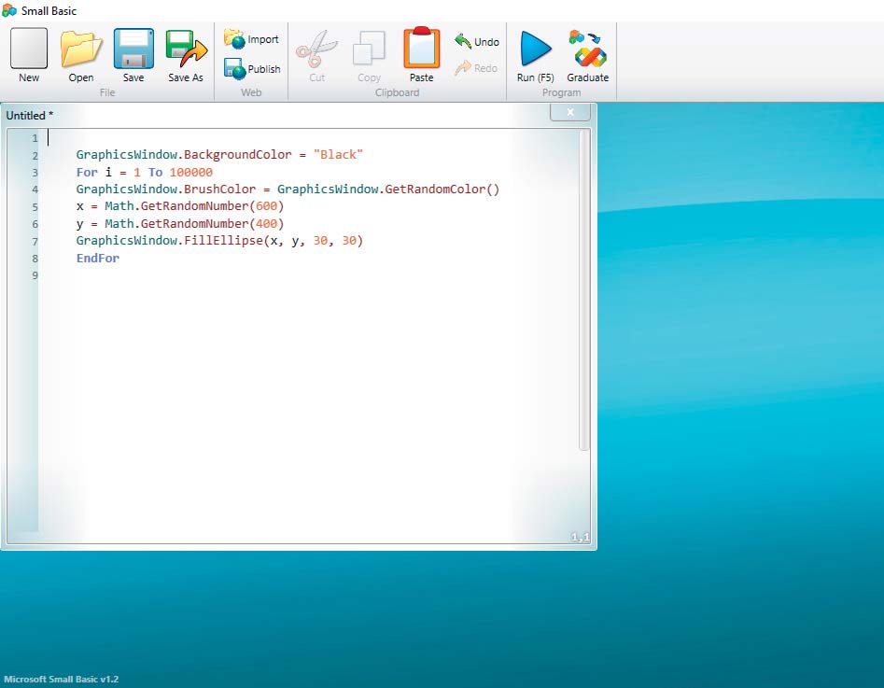Click the editor vertical scrollbar
Viewport: 884px width, 688px height.
pyautogui.click(x=583, y=290)
